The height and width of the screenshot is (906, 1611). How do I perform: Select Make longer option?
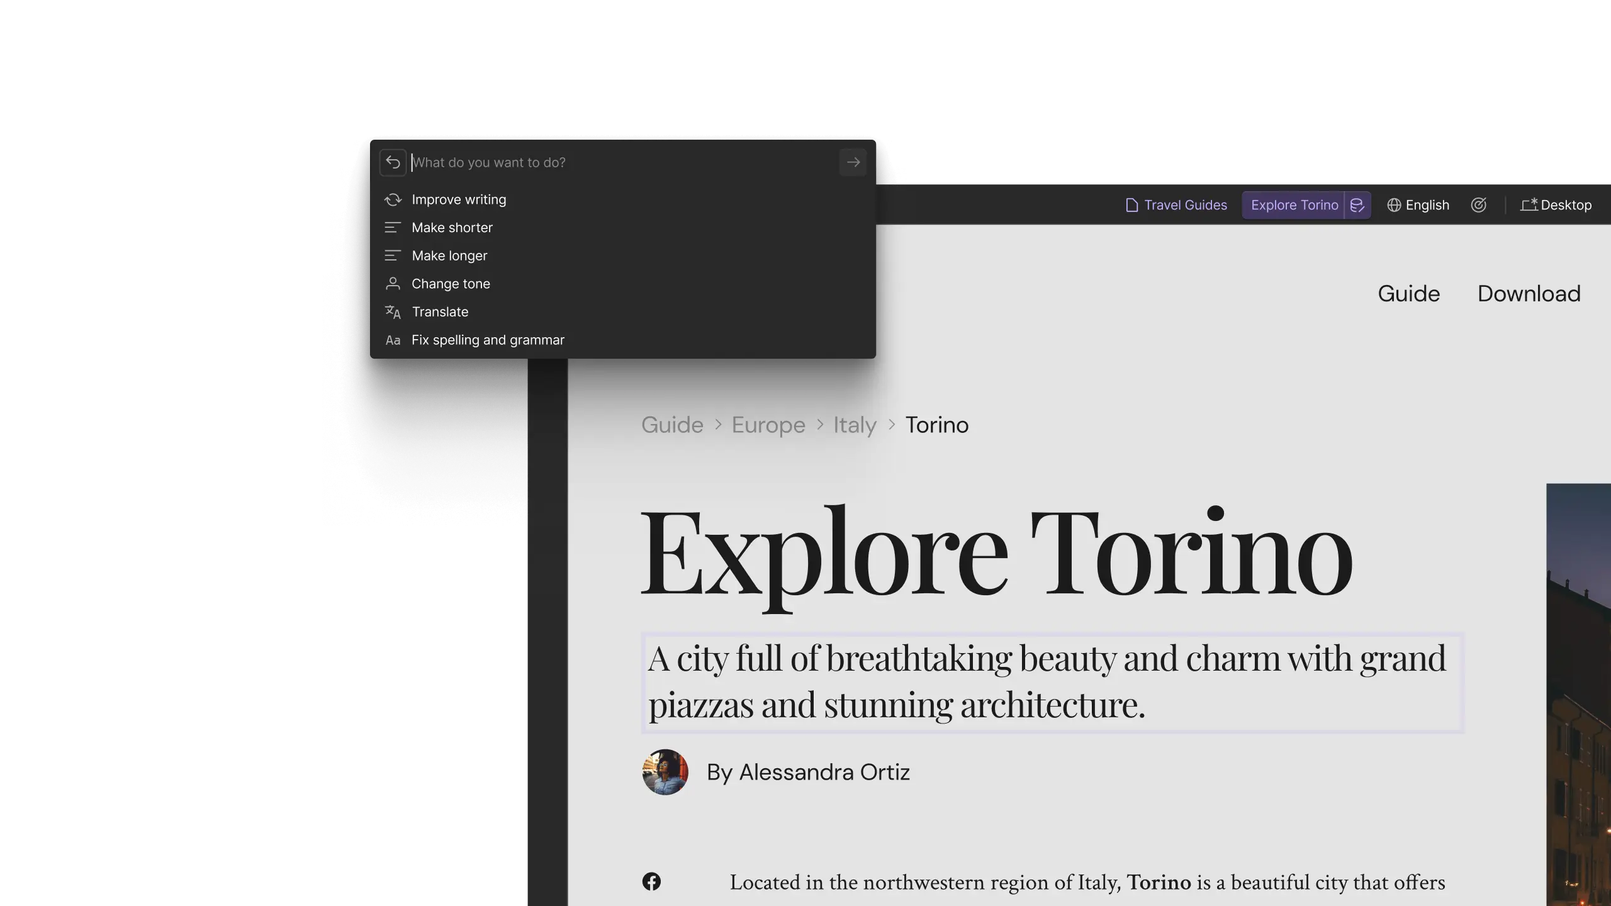[x=449, y=256]
